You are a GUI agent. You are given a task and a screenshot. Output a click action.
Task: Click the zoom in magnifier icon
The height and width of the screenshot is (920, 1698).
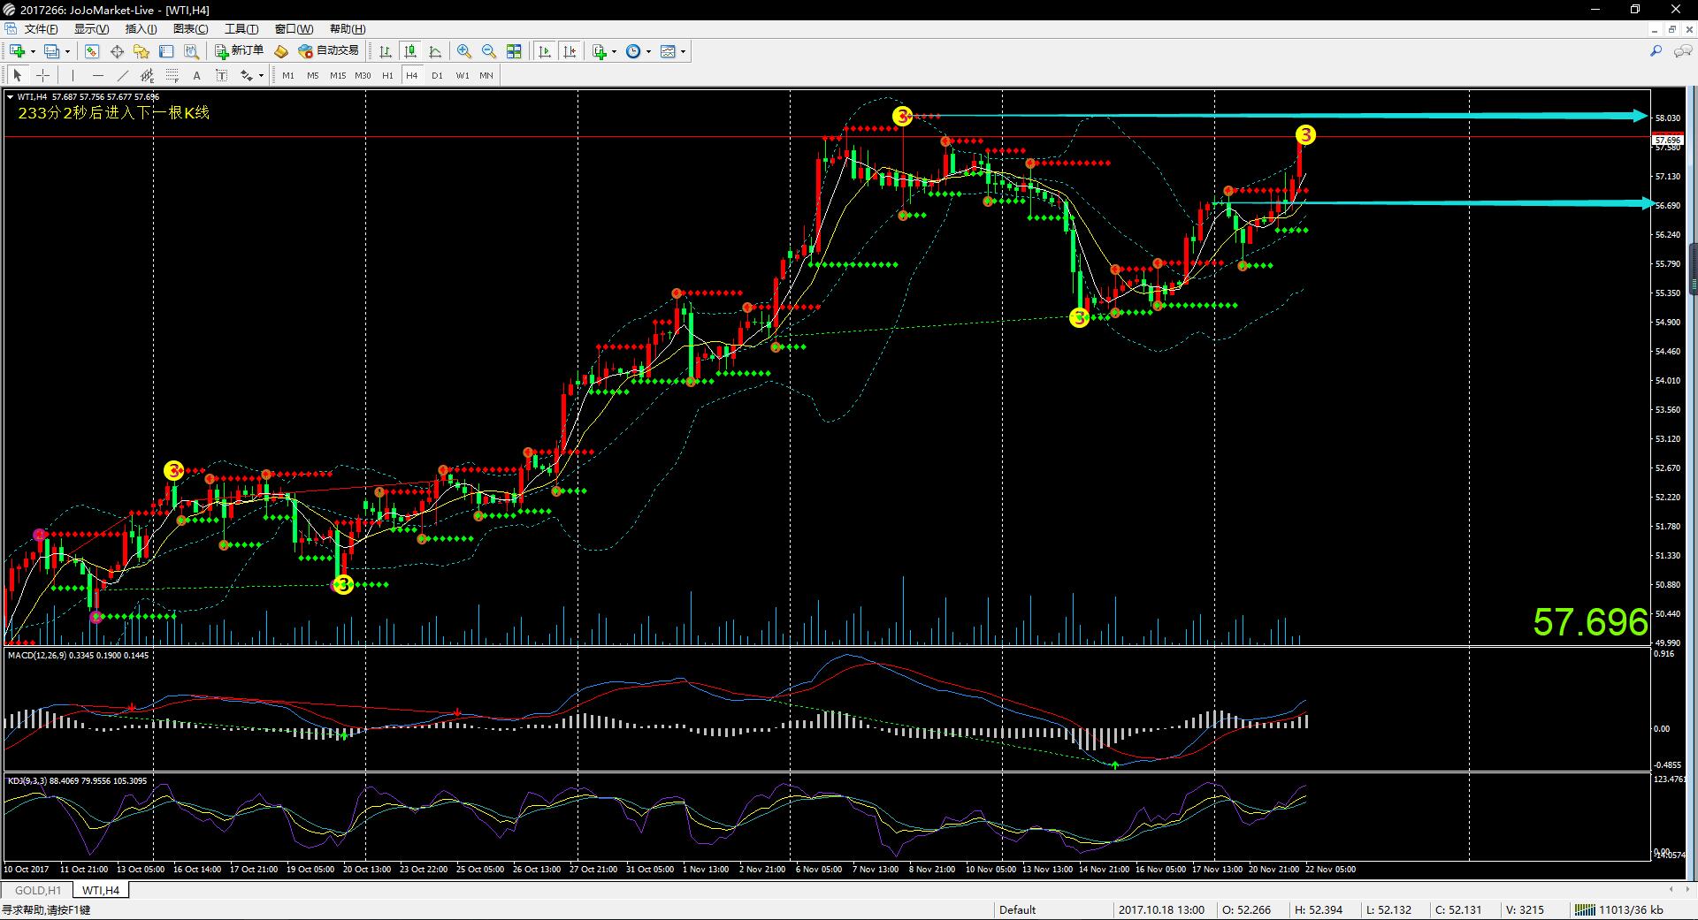coord(464,51)
